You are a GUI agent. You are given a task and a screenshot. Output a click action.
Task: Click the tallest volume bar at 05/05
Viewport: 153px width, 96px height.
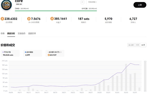tap(126, 77)
